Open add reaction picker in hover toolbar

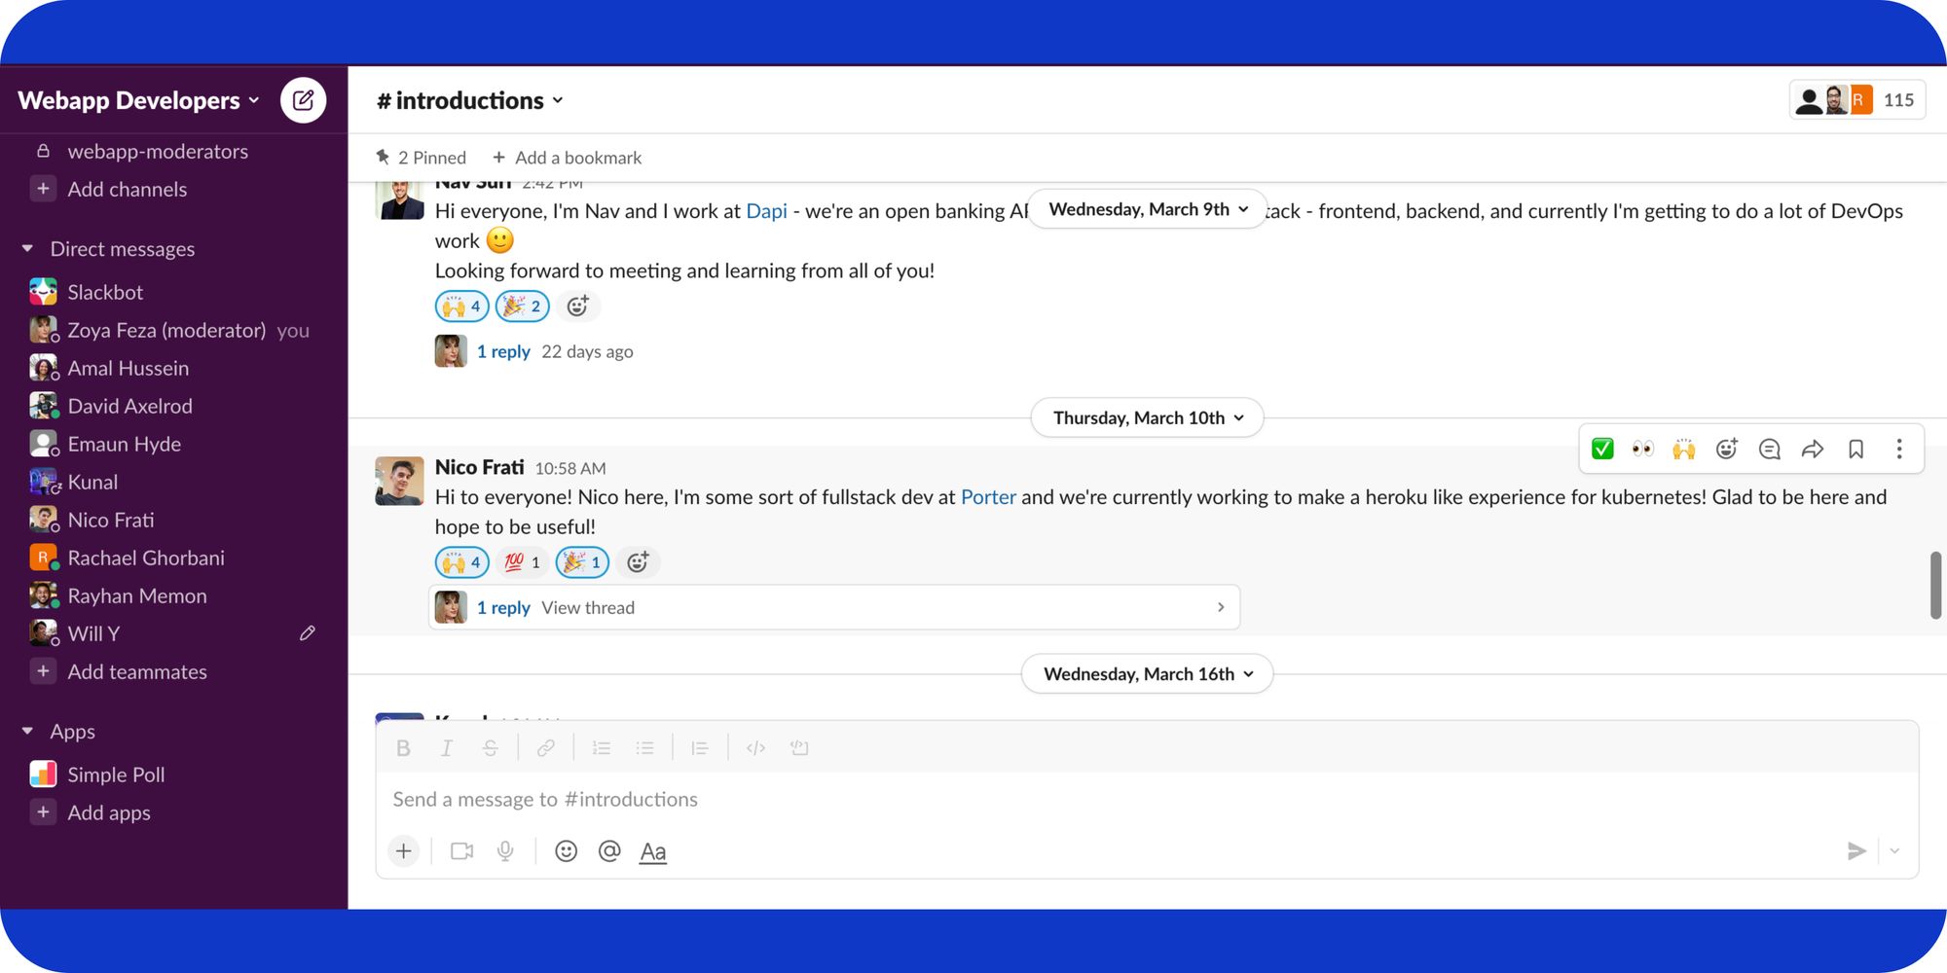pos(1727,449)
